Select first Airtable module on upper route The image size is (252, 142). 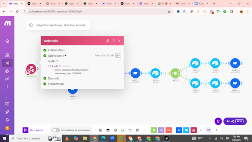[195, 63]
